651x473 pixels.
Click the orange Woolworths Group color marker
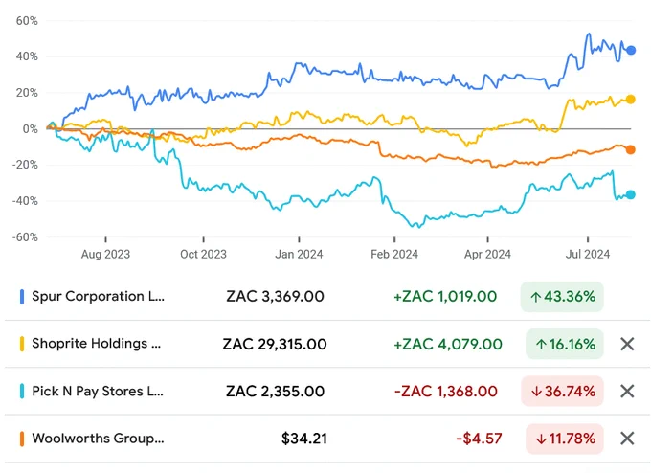[x=22, y=439]
